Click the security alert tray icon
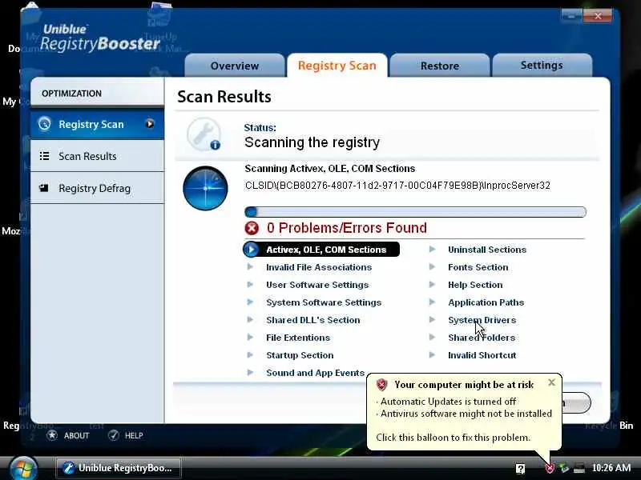641x480 pixels. tap(550, 468)
